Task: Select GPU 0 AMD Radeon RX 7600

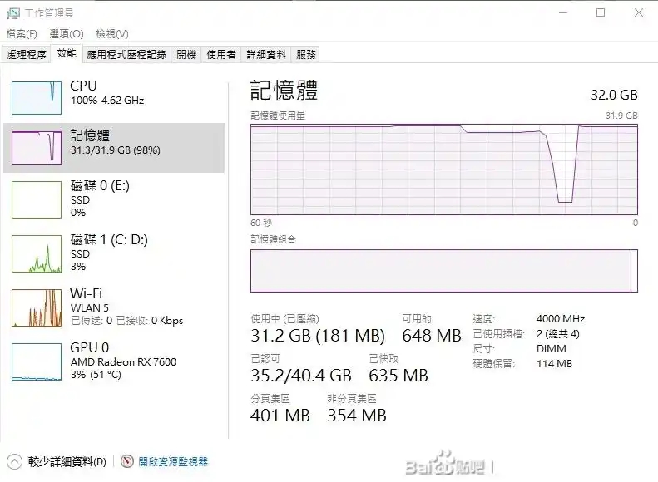Action: (x=37, y=361)
